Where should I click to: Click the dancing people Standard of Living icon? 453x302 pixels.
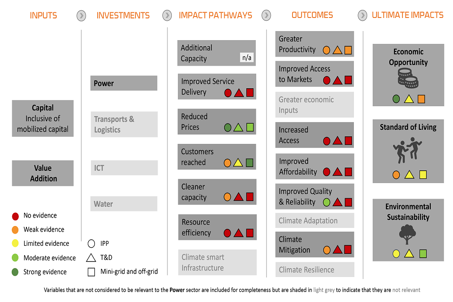pos(408,151)
